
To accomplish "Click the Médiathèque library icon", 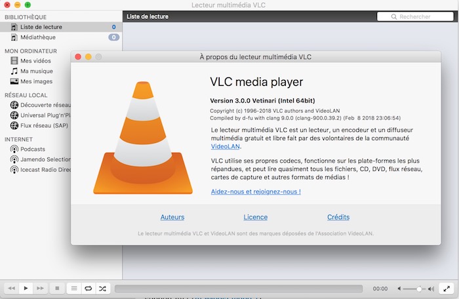I will tap(14, 37).
